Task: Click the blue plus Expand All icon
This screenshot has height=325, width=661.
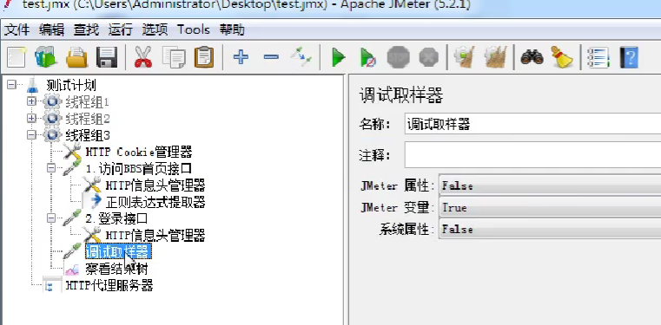Action: point(241,56)
